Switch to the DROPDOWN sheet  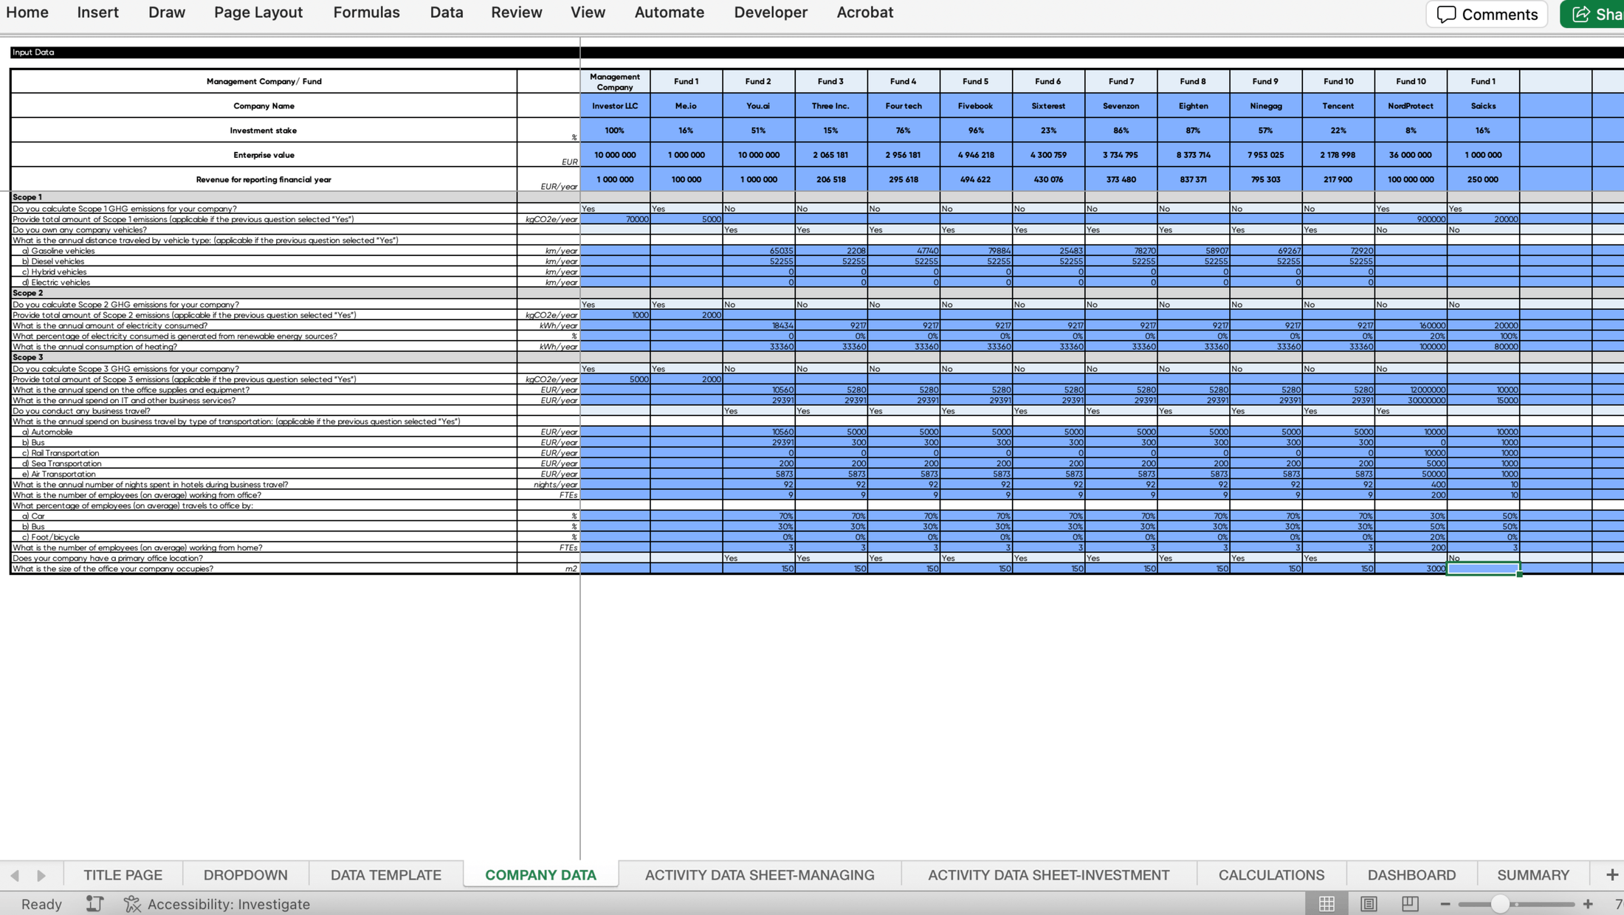tap(246, 874)
